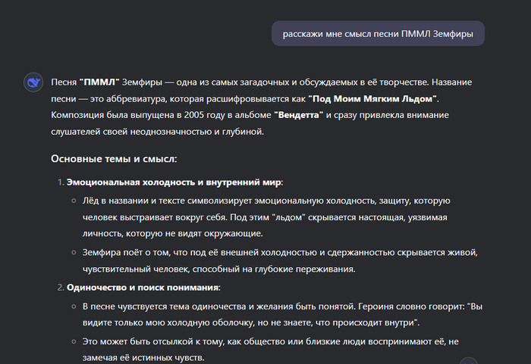Click the user message bubble about ПММЛ

tap(378, 34)
